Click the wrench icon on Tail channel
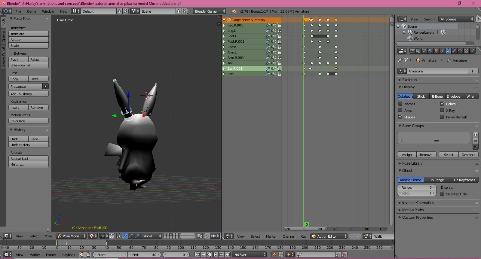Image resolution: width=481 pixels, height=259 pixels. (268, 63)
